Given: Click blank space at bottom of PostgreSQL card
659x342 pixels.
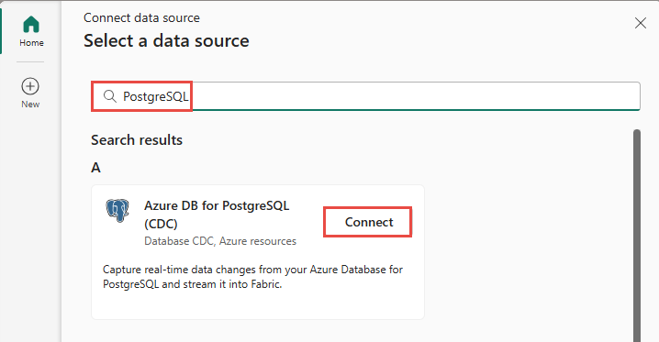Looking at the screenshot, I should point(258,305).
